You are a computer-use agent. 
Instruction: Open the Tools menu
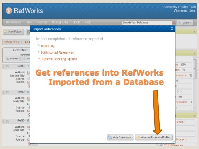pos(77,22)
